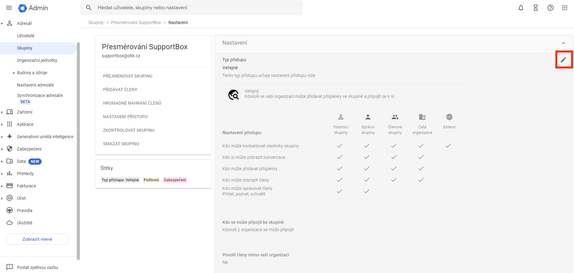
Task: Click the Členové skupiny column icon
Action: click(395, 117)
